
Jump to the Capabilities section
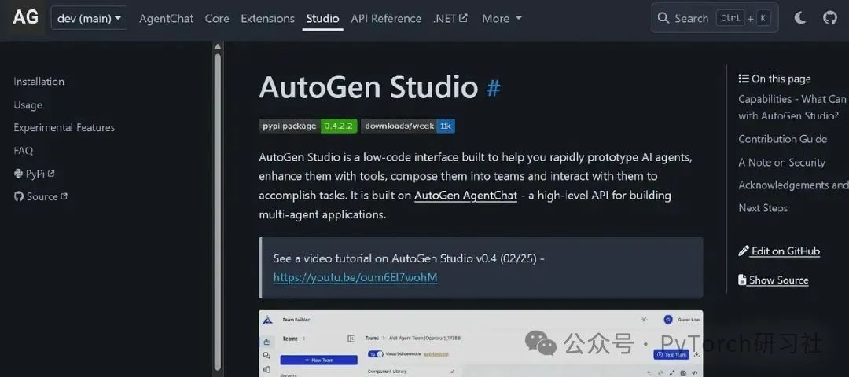point(792,107)
